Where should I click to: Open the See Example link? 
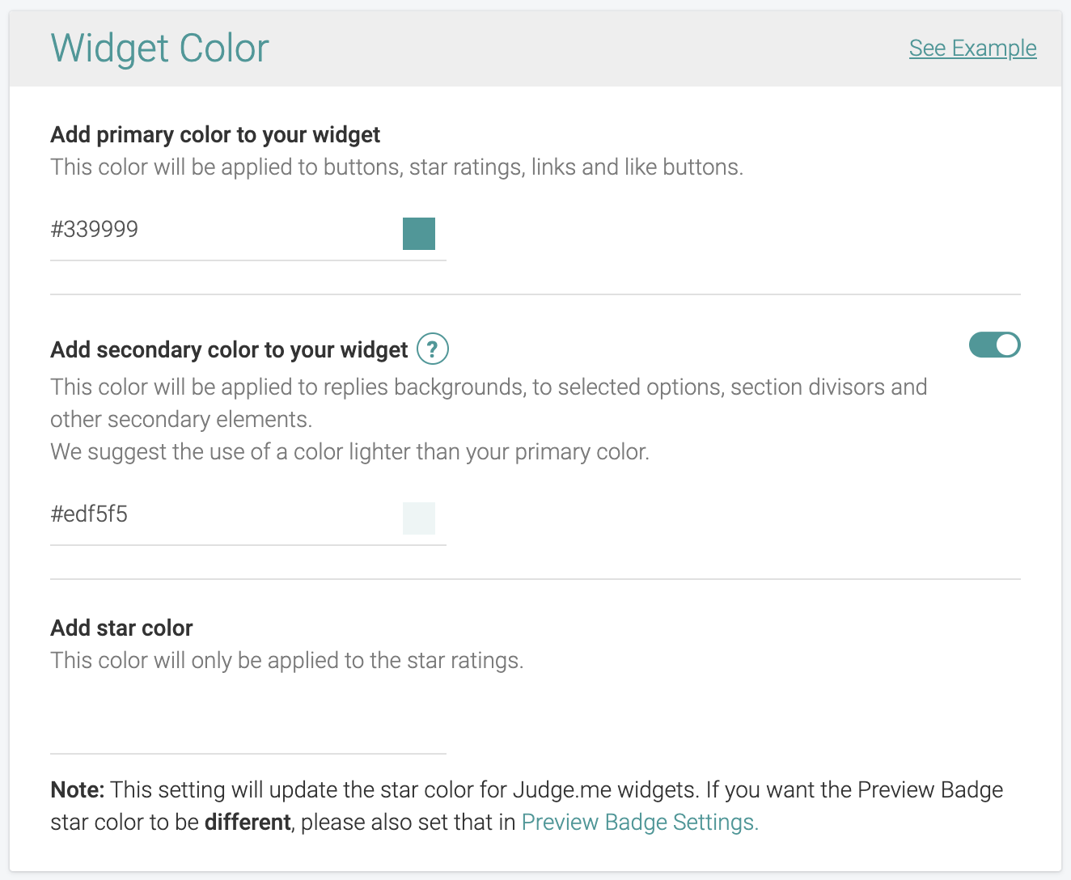tap(972, 48)
